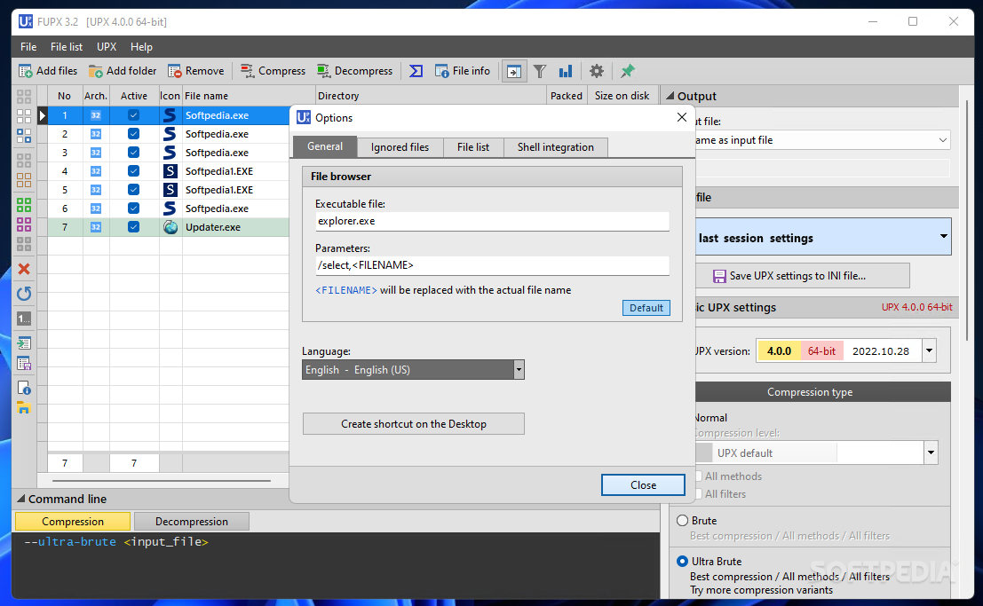Collapse the Output section

[x=670, y=96]
